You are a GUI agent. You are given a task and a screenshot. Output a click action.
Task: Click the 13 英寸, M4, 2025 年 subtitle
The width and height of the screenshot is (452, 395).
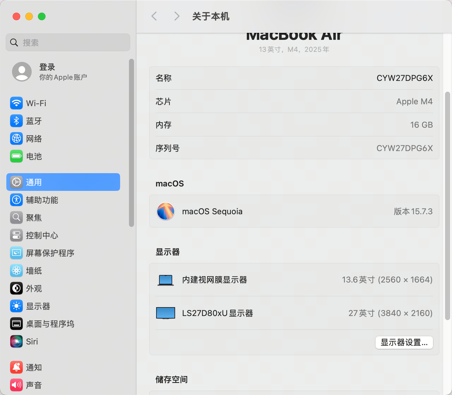pyautogui.click(x=294, y=49)
